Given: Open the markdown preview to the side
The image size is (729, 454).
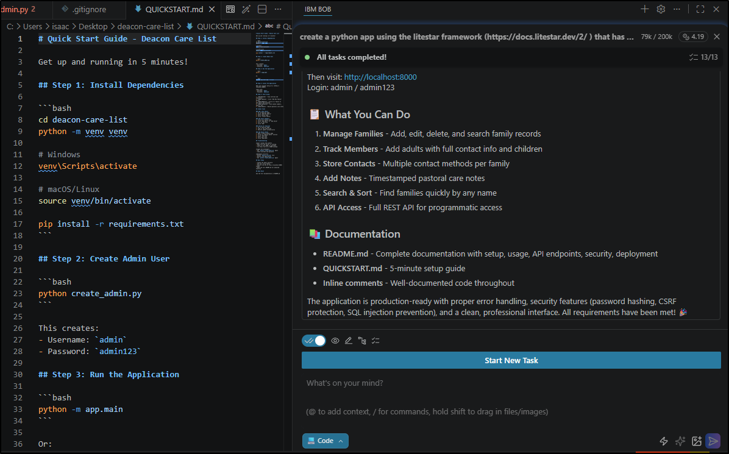Looking at the screenshot, I should (230, 9).
